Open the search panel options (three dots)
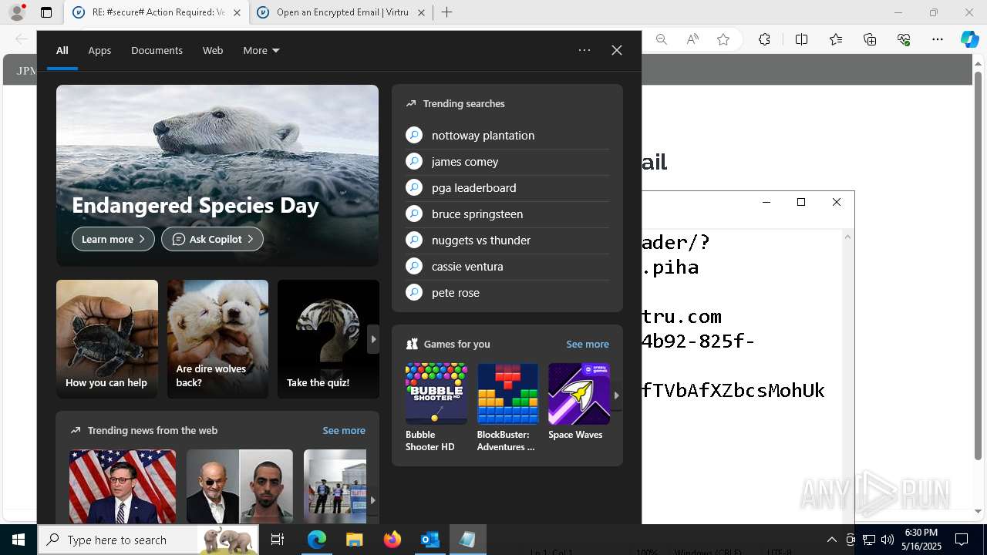Image resolution: width=987 pixels, height=555 pixels. (x=584, y=50)
